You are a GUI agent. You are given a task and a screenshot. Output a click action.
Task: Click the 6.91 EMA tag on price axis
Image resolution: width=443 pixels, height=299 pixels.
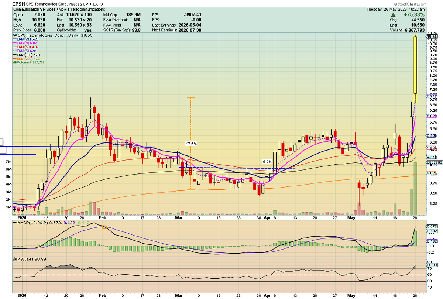430,96
